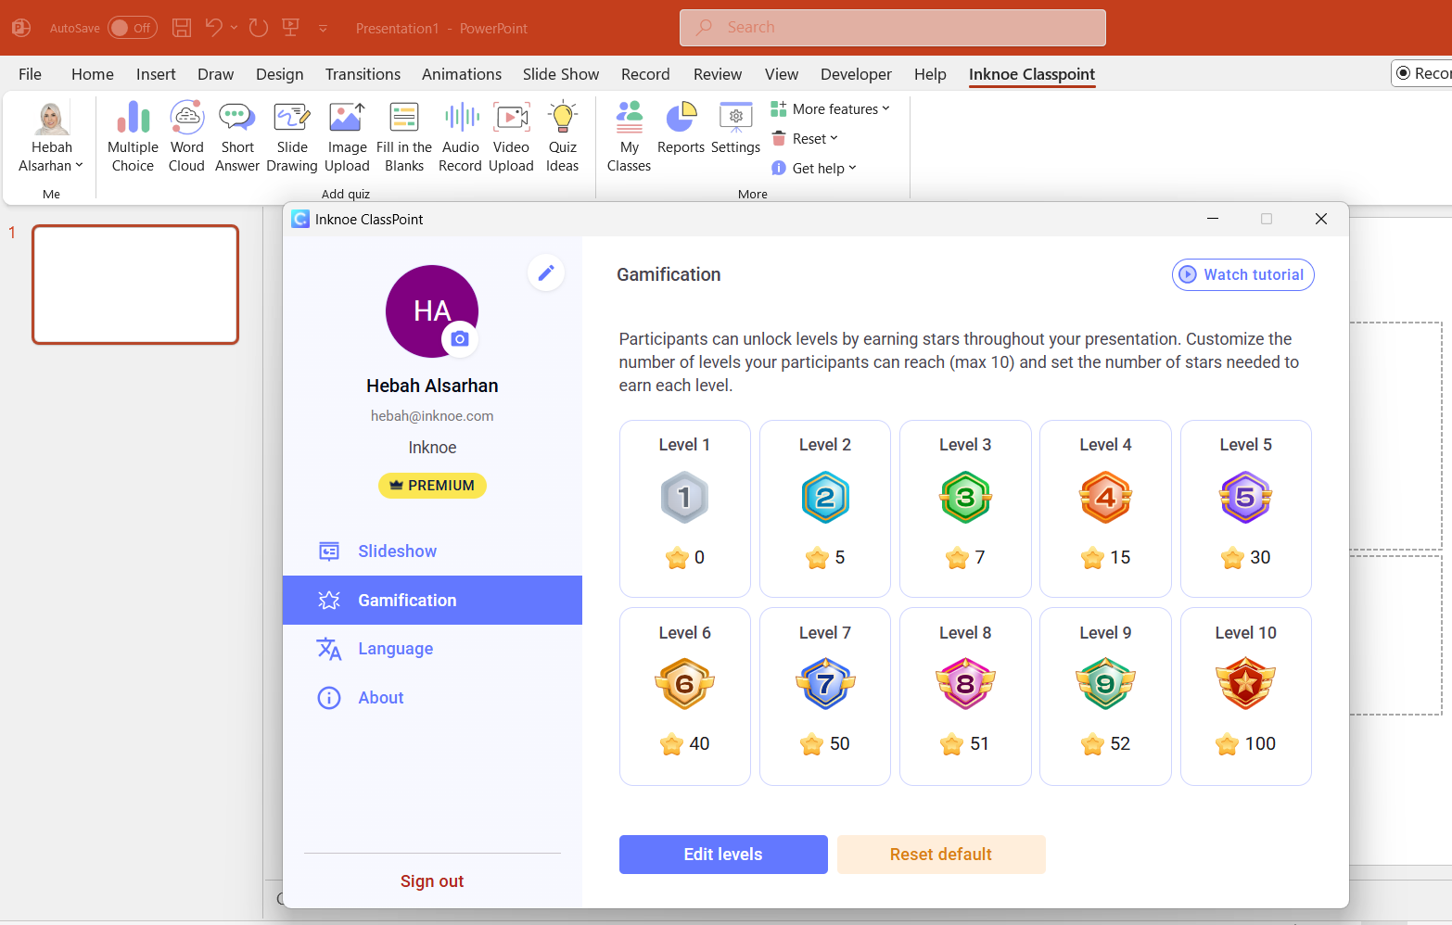The width and height of the screenshot is (1452, 925).
Task: Open the Slide Show tab
Action: [561, 74]
